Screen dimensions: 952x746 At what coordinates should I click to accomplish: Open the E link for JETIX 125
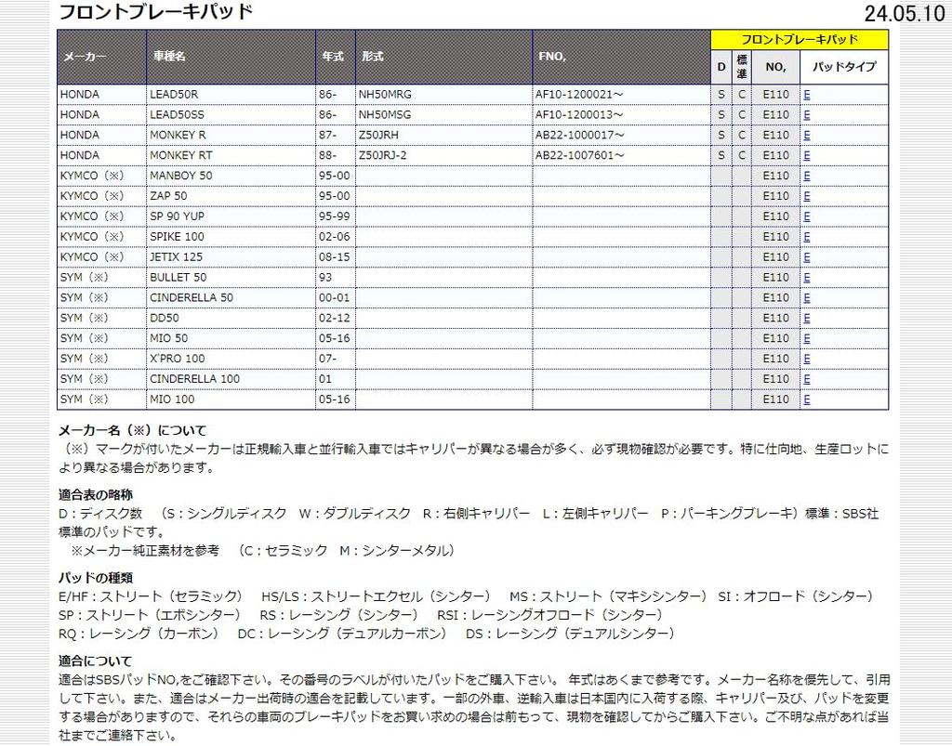(x=807, y=257)
